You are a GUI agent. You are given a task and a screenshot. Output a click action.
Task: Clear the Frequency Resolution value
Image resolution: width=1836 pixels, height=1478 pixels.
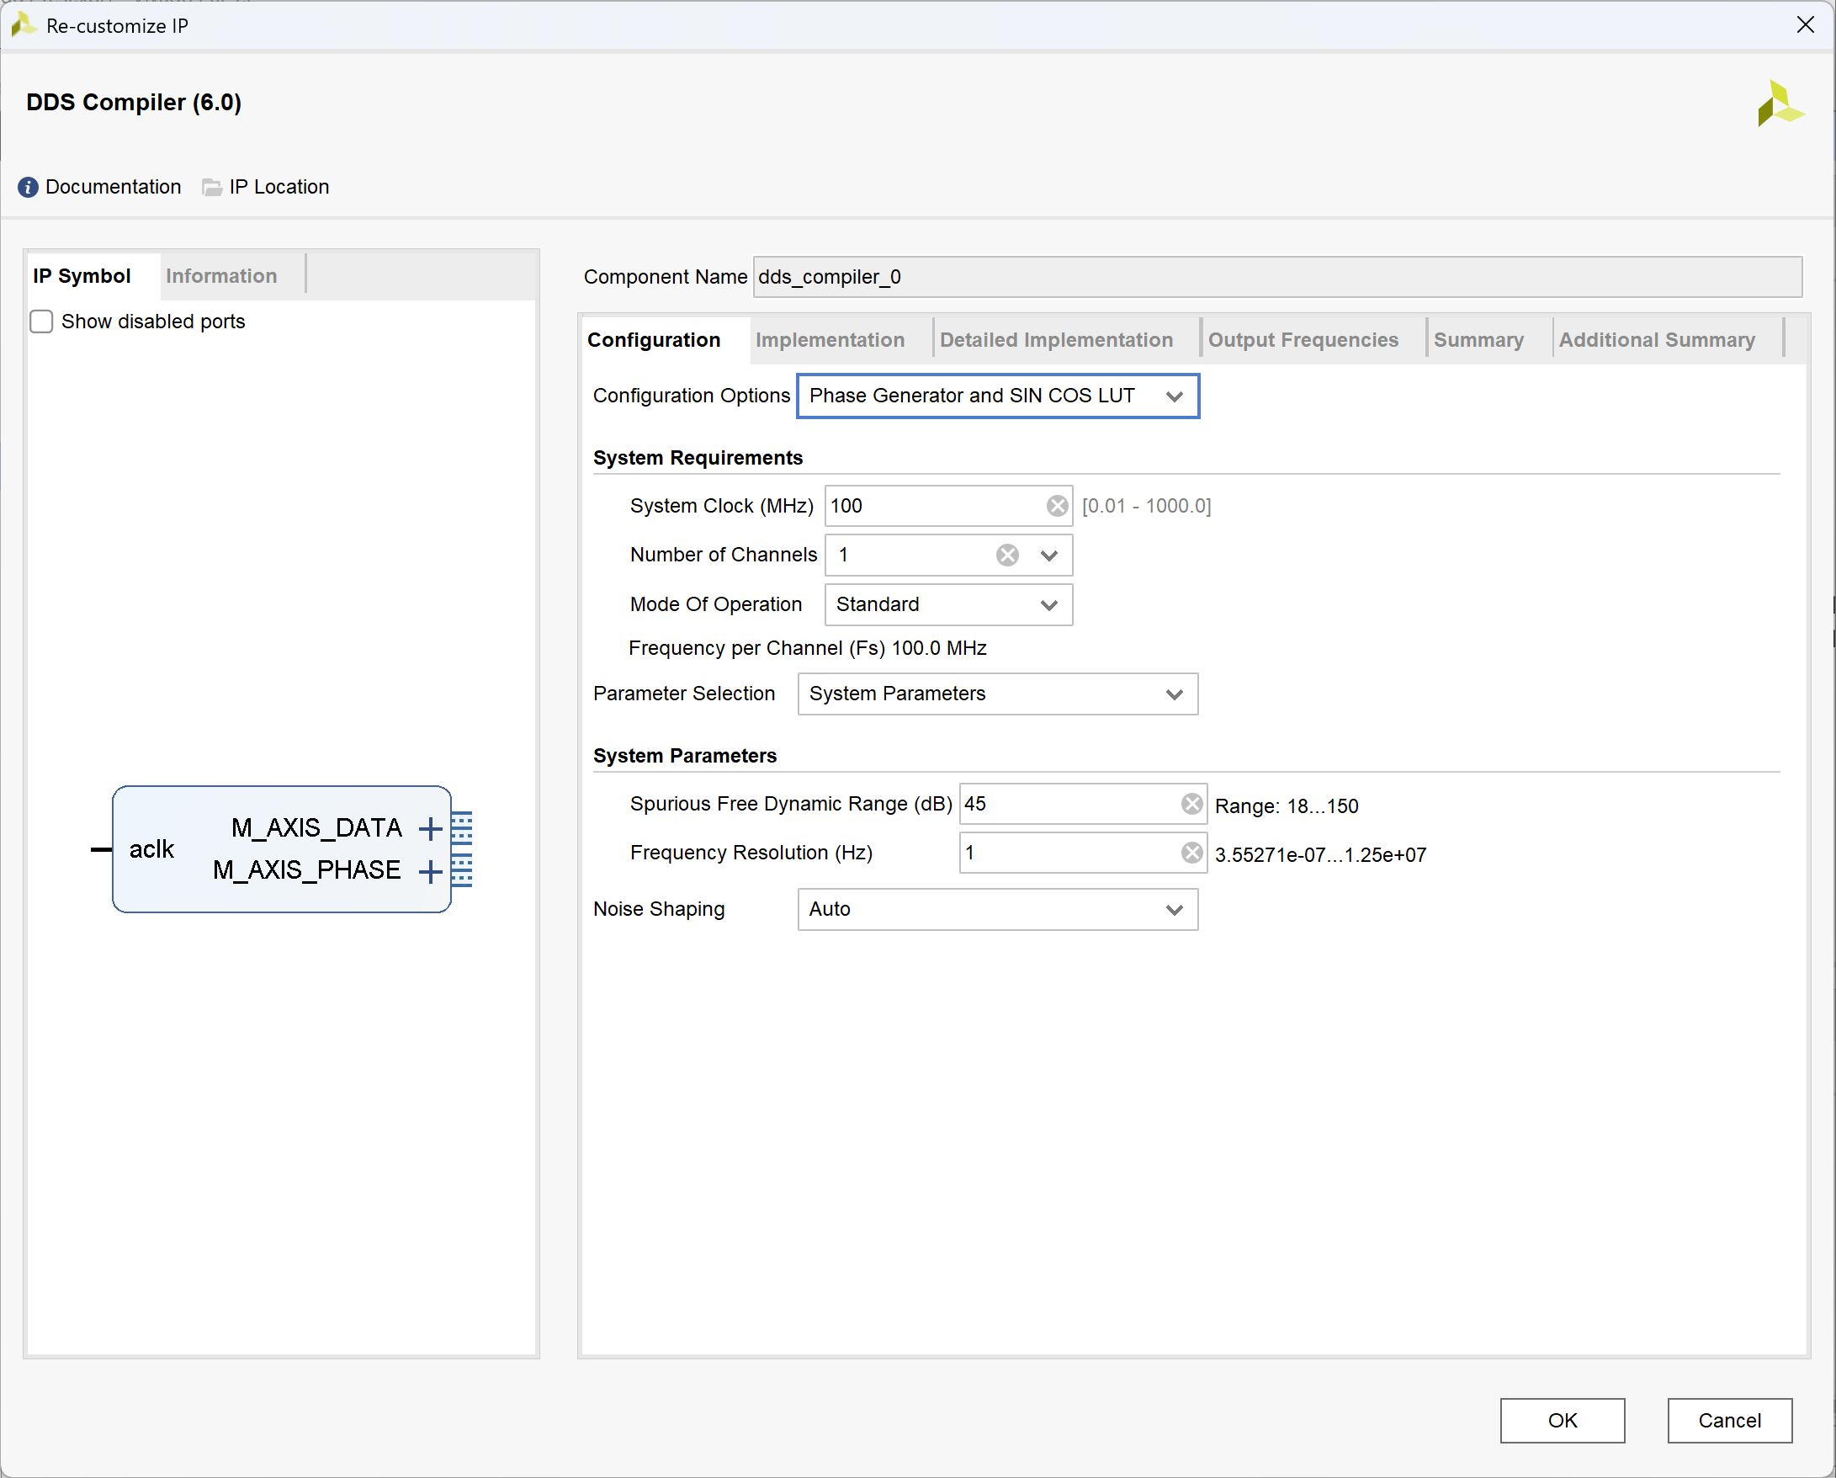click(1192, 853)
